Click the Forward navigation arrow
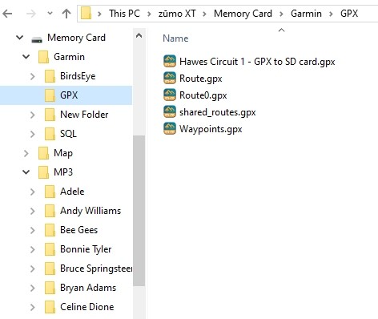Screen dimensions: 378x319 [x=31, y=14]
